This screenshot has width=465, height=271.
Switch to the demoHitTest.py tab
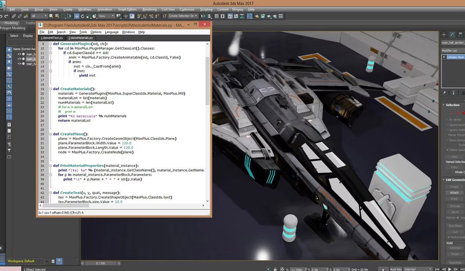(x=52, y=38)
